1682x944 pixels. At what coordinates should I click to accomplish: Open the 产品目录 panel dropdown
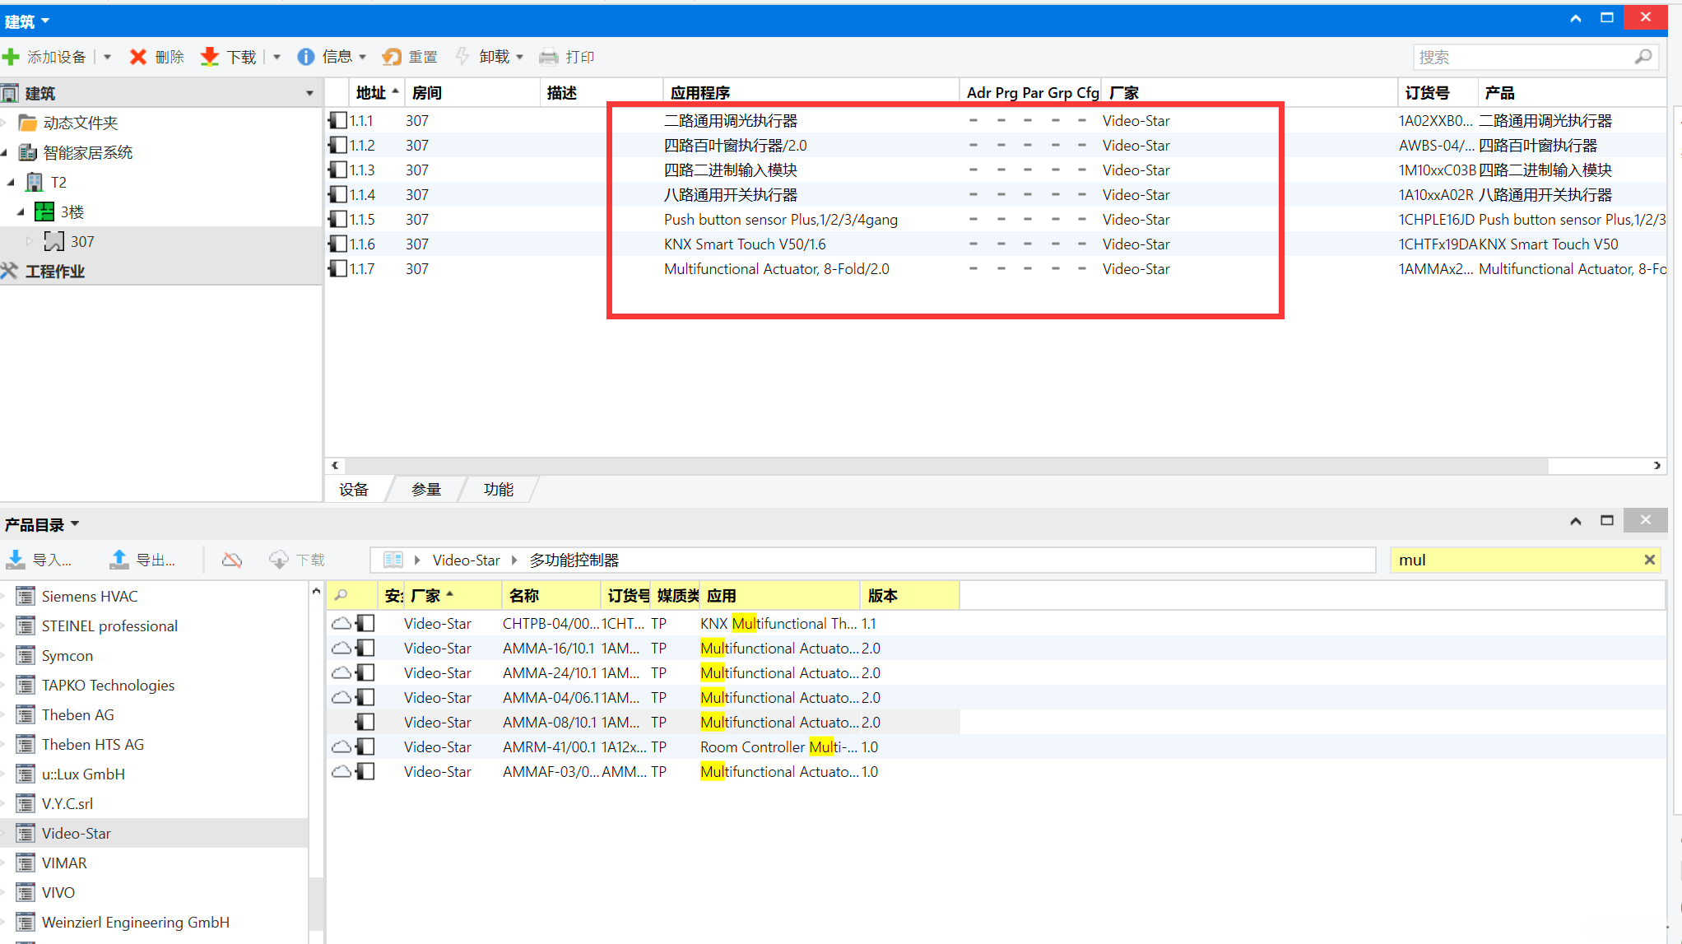coord(75,523)
